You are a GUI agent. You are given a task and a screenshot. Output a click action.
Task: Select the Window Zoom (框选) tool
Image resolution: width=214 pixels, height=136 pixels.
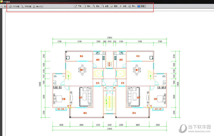[96, 6]
